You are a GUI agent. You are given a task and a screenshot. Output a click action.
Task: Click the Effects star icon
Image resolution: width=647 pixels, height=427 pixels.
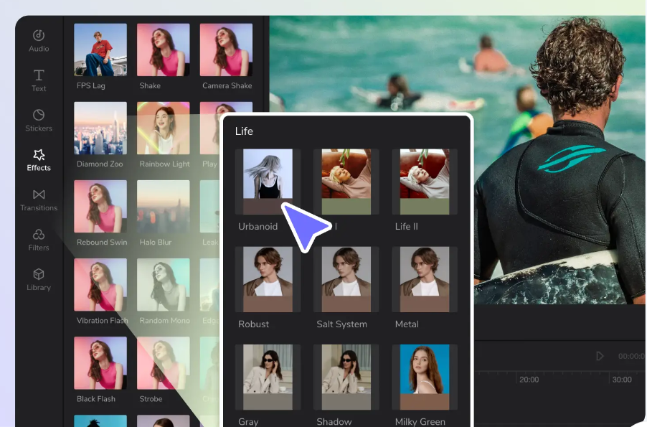(x=39, y=154)
